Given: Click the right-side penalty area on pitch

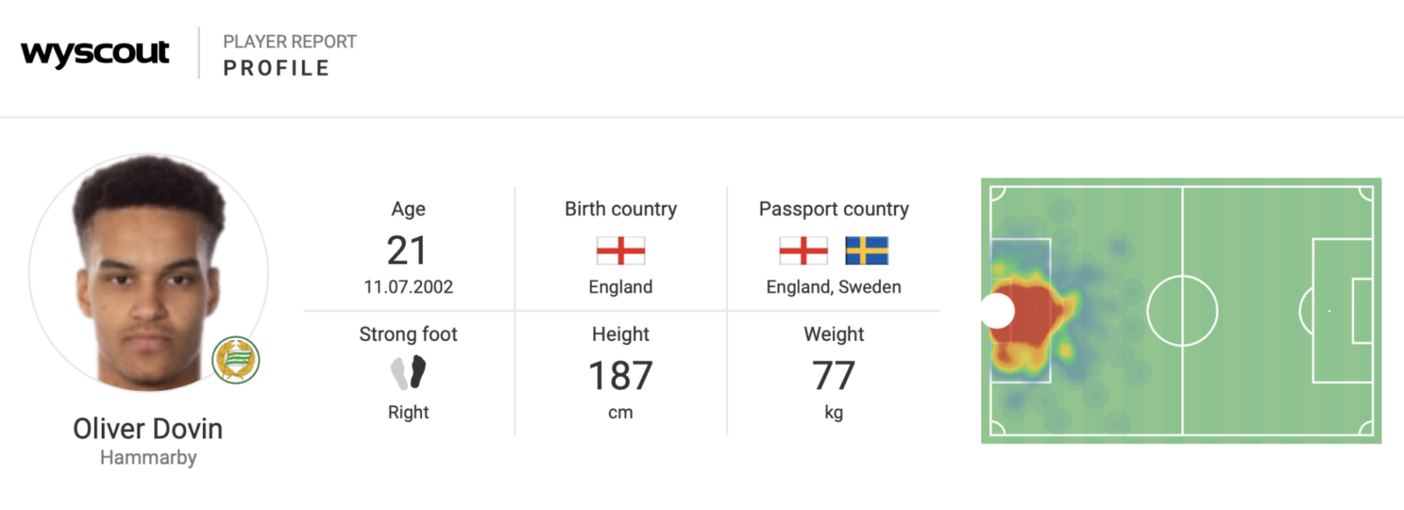Looking at the screenshot, I should click(1343, 311).
